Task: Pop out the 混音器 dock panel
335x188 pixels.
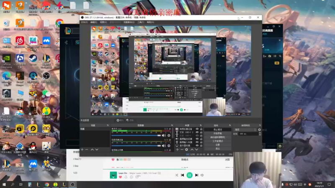Action: click(172, 125)
